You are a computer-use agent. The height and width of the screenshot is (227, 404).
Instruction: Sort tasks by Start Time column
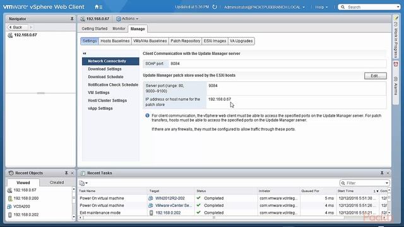tap(345, 191)
